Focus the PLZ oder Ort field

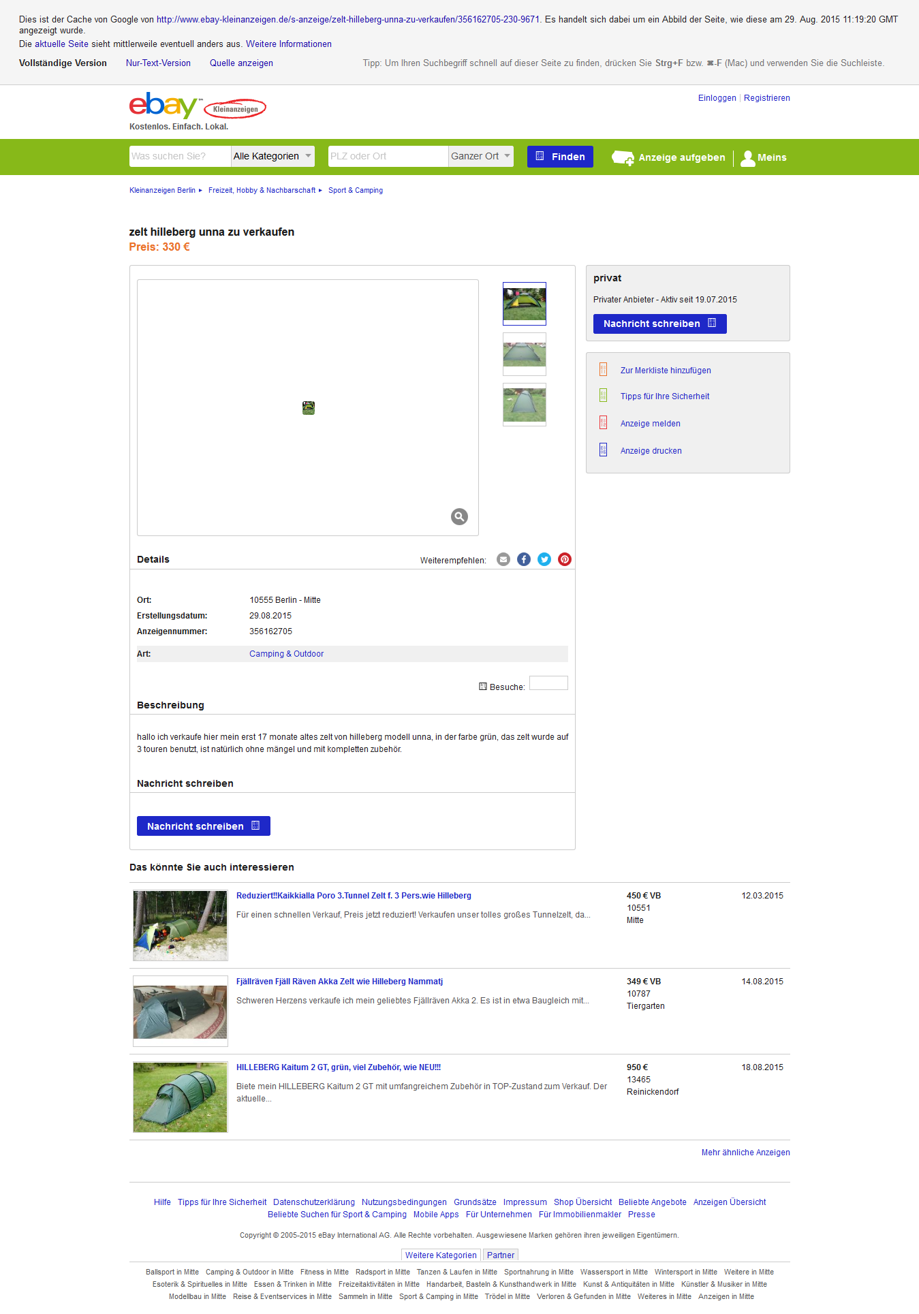tap(388, 156)
